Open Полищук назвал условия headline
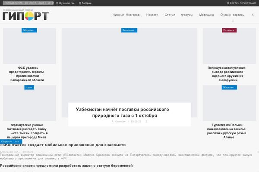This screenshot has width=259, height=172. (227, 74)
